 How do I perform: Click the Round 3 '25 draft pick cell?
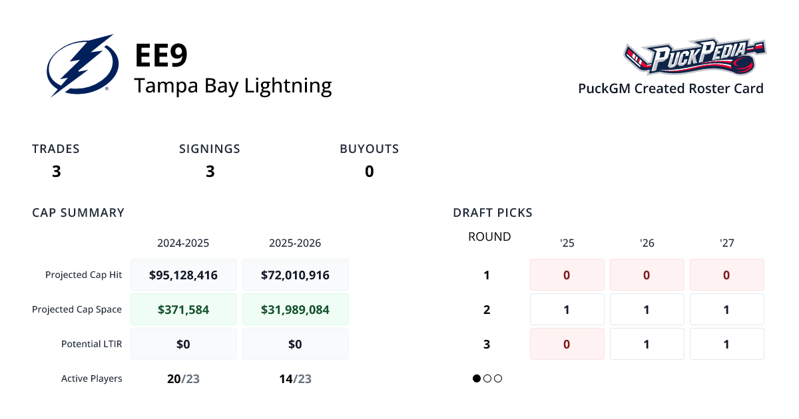point(567,344)
